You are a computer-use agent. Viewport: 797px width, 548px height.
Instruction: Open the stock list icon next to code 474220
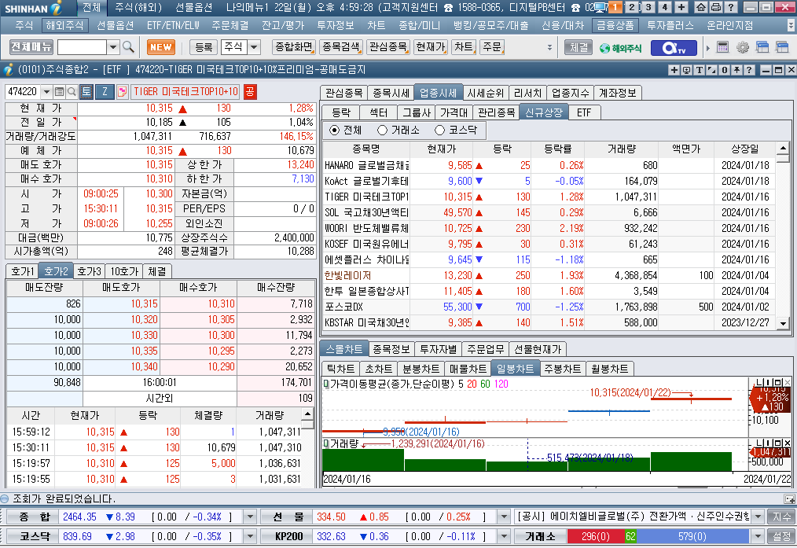[60, 91]
